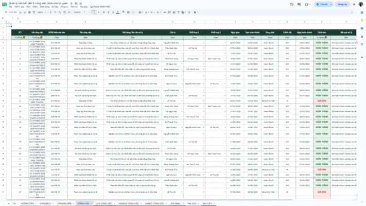Open the Borders tool

pyautogui.click(x=128, y=12)
